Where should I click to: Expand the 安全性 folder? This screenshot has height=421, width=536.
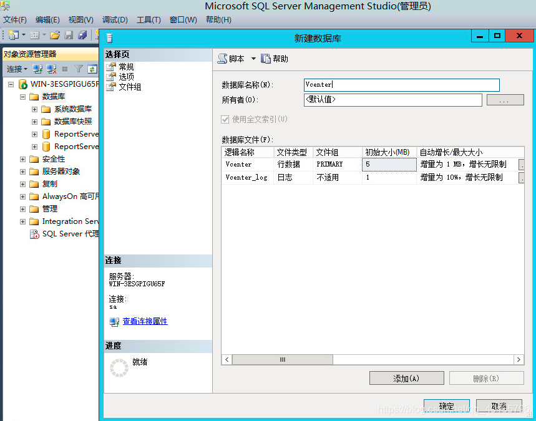22,159
